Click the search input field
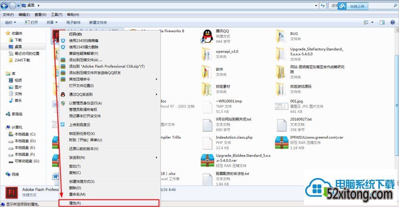The image size is (399, 207). 363,6
